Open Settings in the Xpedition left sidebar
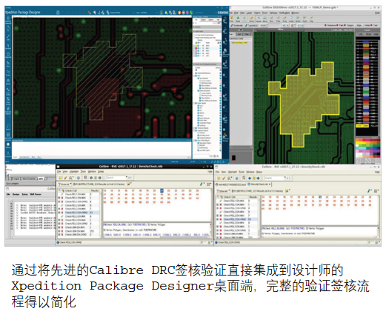The image size is (386, 317). pos(8,145)
